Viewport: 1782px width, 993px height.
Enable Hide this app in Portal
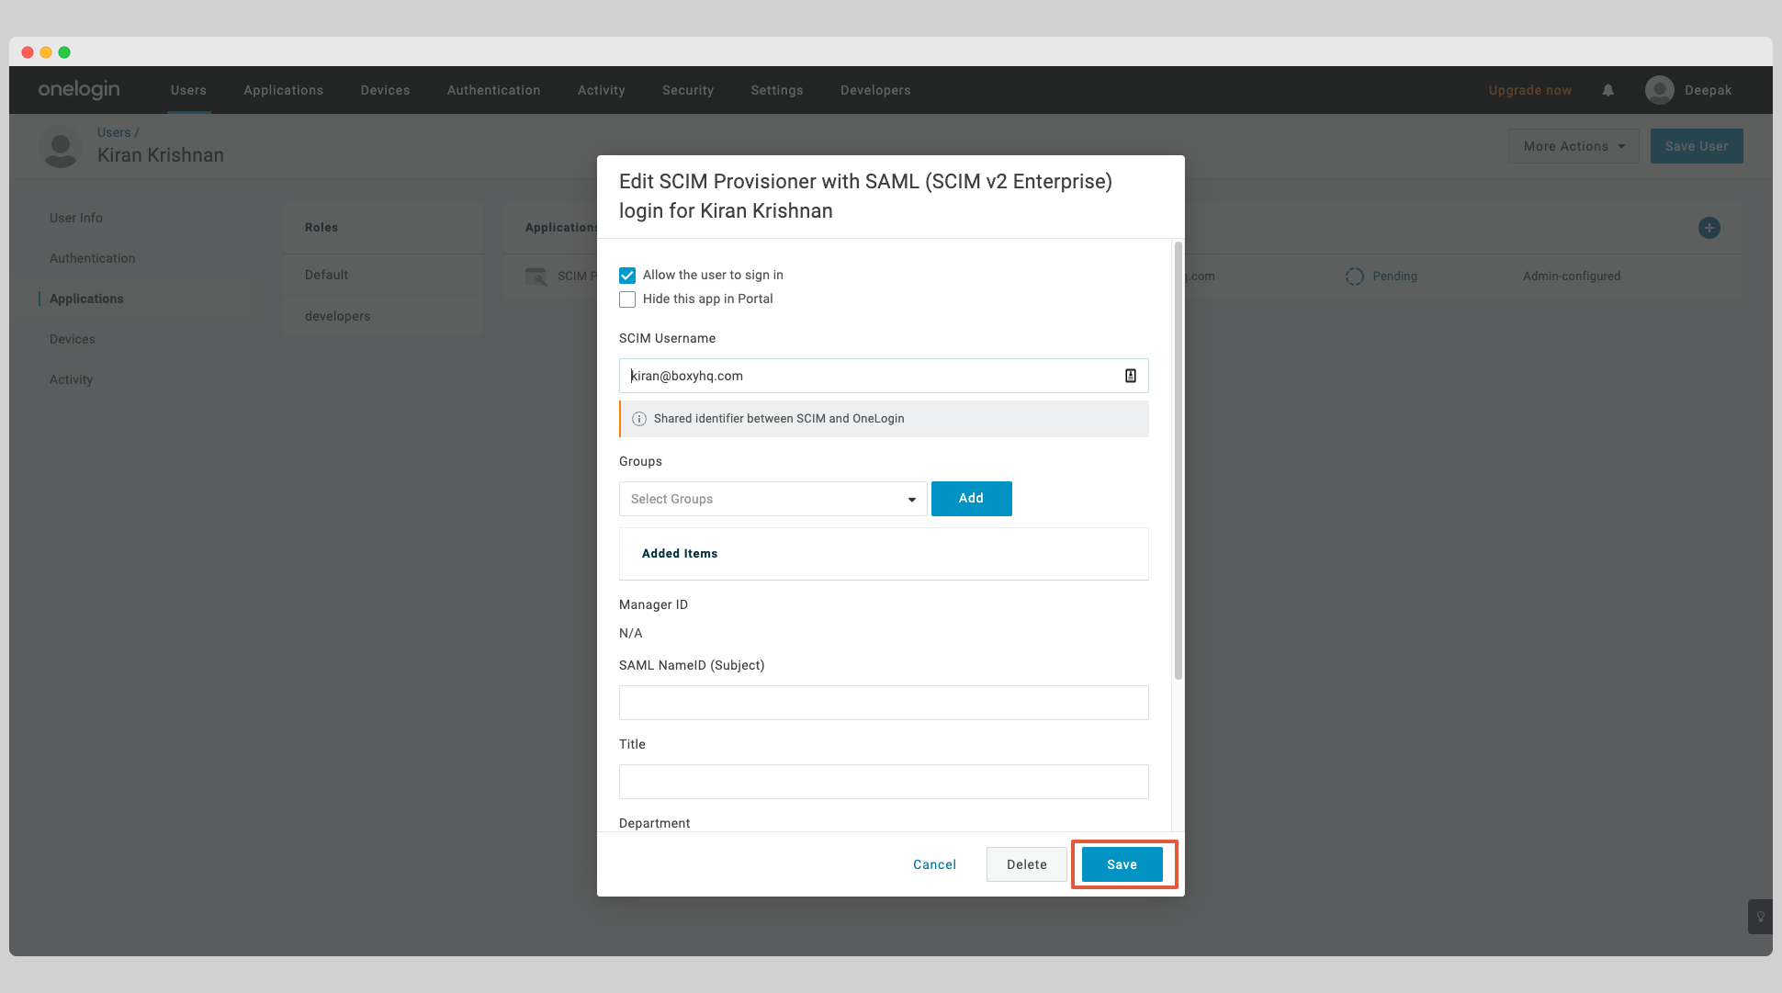(626, 299)
